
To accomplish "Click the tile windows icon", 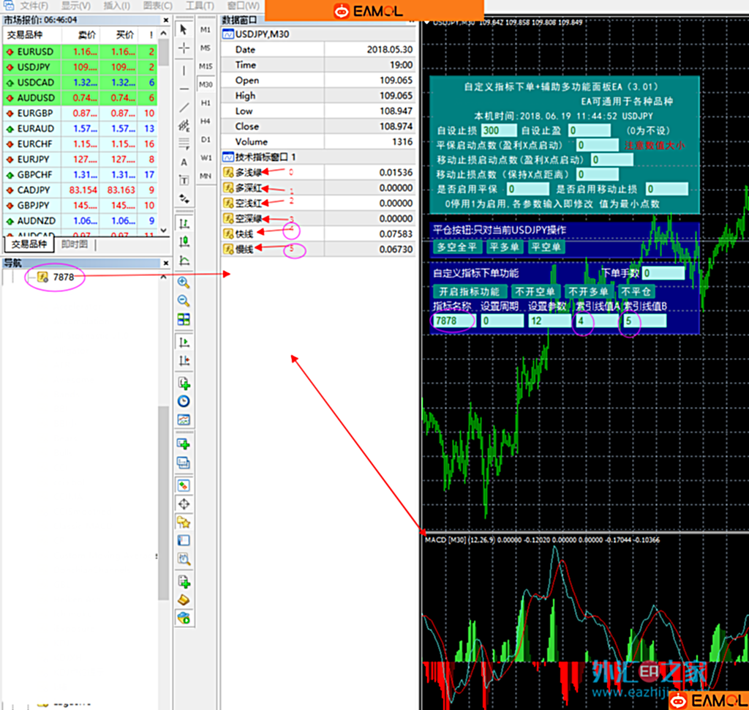I will tap(184, 320).
